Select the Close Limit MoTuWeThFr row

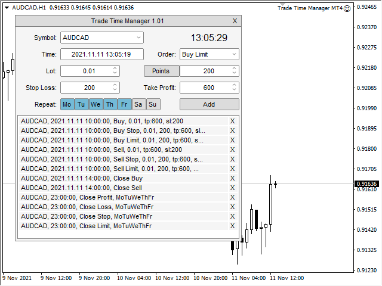(124, 226)
